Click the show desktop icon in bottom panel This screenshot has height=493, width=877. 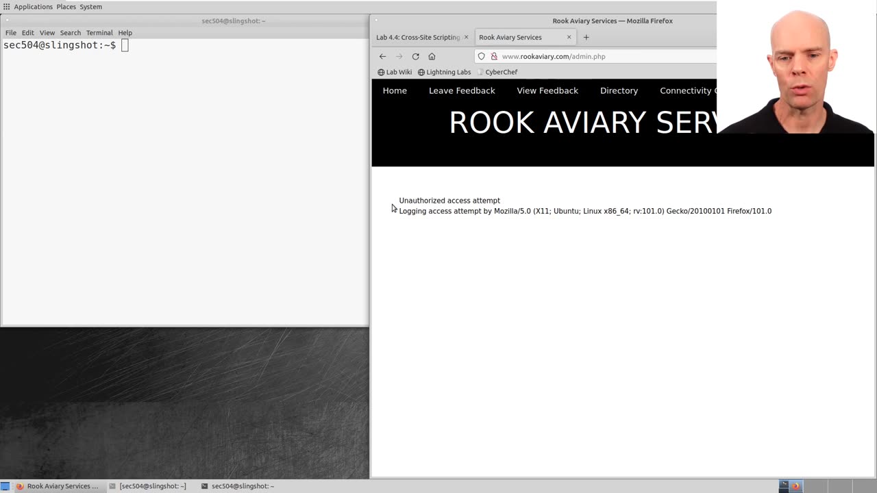pyautogui.click(x=5, y=486)
